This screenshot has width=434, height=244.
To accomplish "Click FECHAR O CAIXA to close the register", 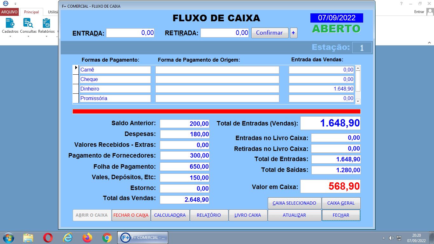I will (131, 215).
